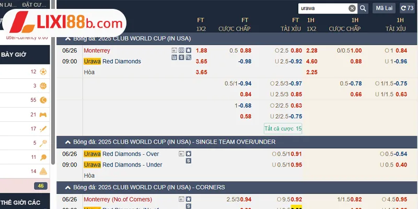Screen dimensions: 418x209
Task: Open the esports gamepad icon category
Action: [43, 114]
